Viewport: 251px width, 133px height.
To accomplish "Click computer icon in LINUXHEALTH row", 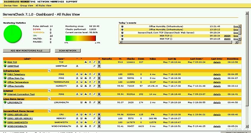I will click(81, 102).
